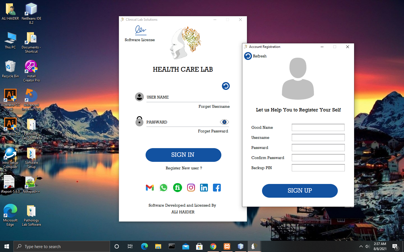The height and width of the screenshot is (252, 404).
Task: Click the user silhouette avatar placeholder
Action: (298, 78)
